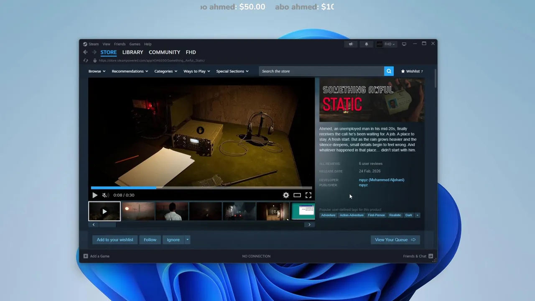Unmute the trailer via the speaker icon
The image size is (535, 301).
pos(105,195)
